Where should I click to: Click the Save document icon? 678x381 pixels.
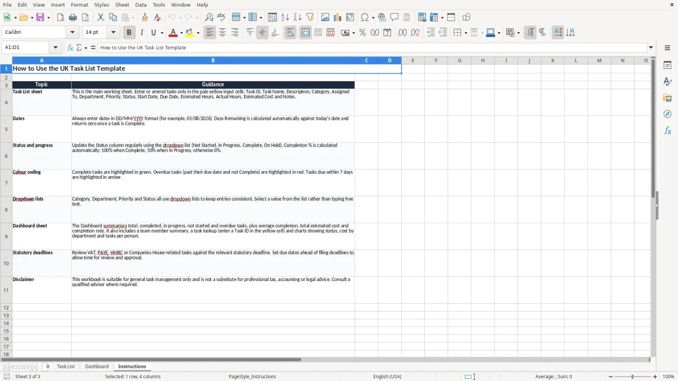[40, 17]
